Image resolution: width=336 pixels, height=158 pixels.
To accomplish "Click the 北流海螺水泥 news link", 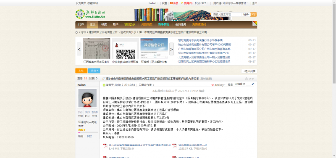I will (x=204, y=57).
